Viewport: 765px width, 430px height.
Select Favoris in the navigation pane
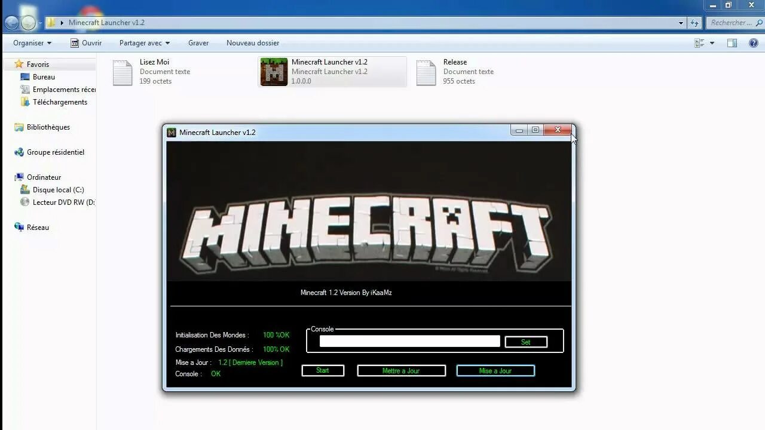pyautogui.click(x=38, y=64)
